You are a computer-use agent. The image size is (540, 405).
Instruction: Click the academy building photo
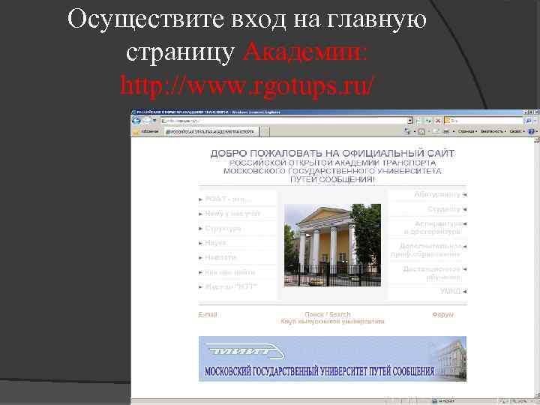[x=332, y=245]
